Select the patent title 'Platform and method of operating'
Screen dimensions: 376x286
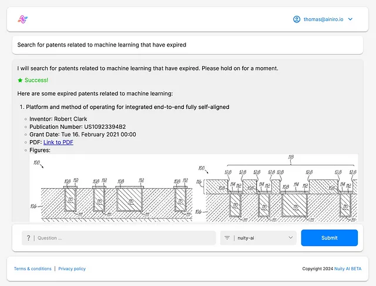click(127, 107)
